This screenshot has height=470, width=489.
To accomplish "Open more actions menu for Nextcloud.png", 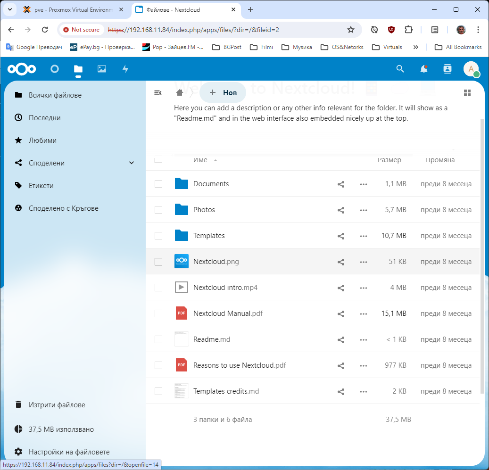I will pyautogui.click(x=363, y=262).
